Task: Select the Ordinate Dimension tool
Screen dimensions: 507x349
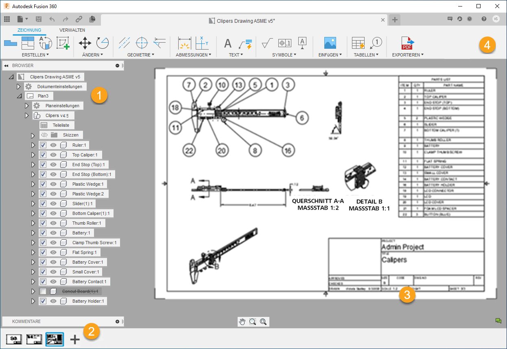Action: (x=202, y=43)
